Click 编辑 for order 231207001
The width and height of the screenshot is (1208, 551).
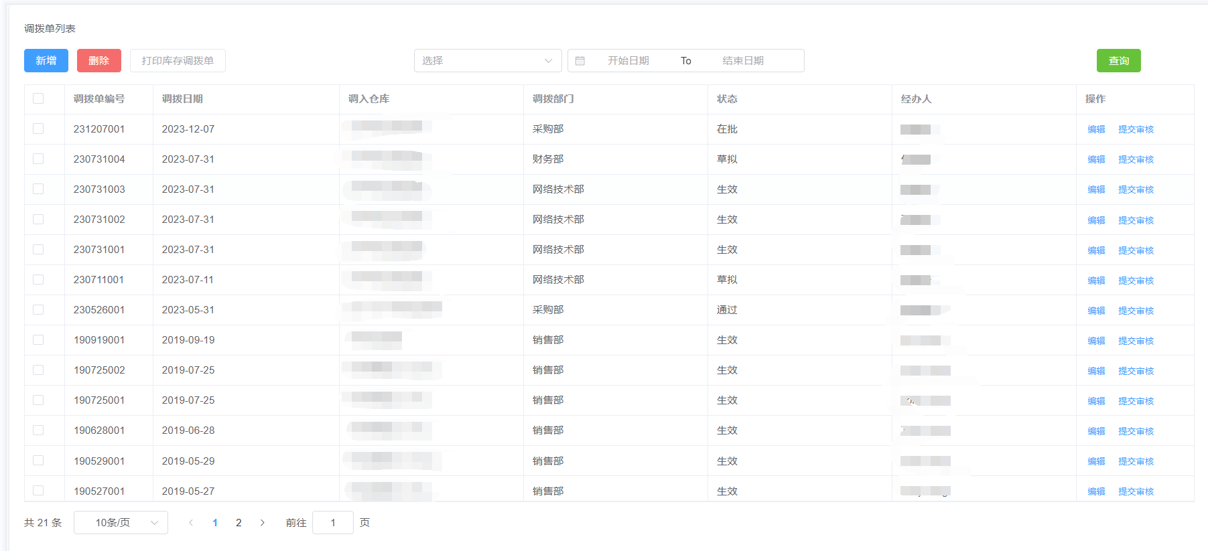coord(1096,129)
